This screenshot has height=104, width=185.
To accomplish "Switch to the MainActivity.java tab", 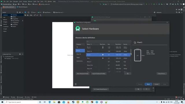I will pyautogui.click(x=22, y=7).
